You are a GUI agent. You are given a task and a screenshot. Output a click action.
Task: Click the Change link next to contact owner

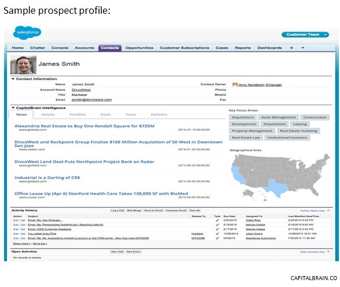pos(274,85)
